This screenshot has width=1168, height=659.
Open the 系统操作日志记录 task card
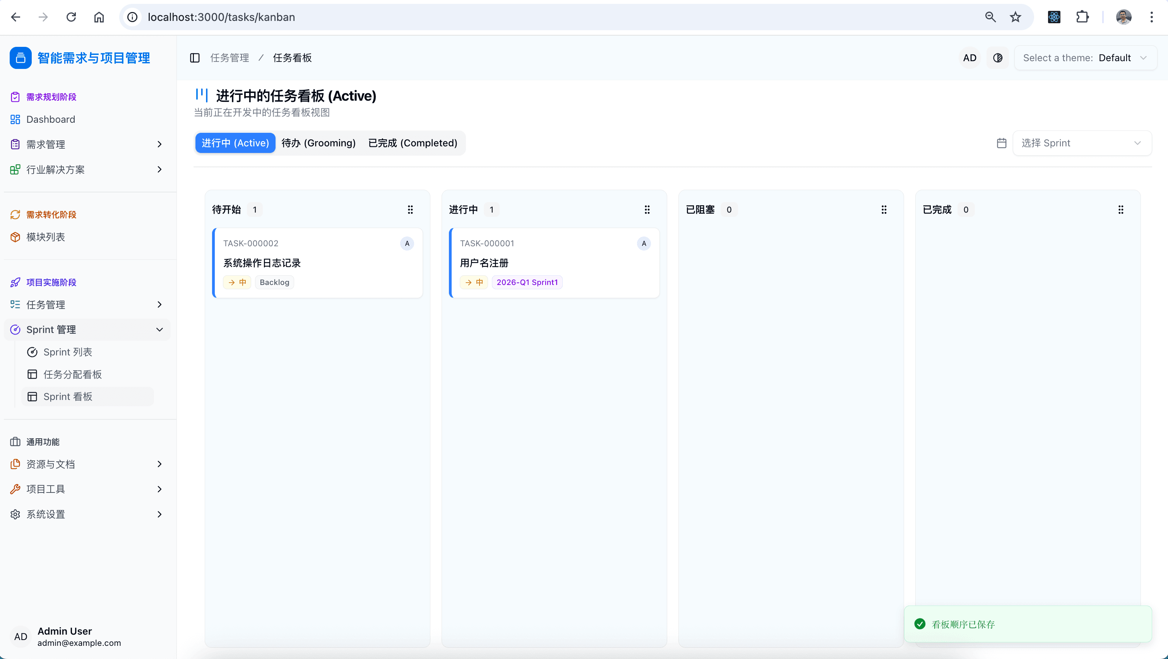(317, 263)
